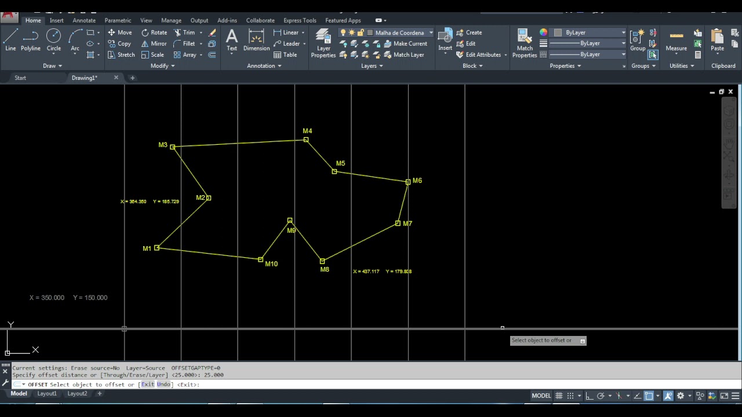The image size is (742, 417).
Task: Select the Circle tool
Action: pos(53,41)
